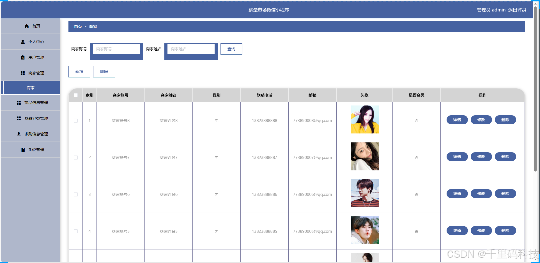Click 删除 for 商家账号6

(505, 194)
